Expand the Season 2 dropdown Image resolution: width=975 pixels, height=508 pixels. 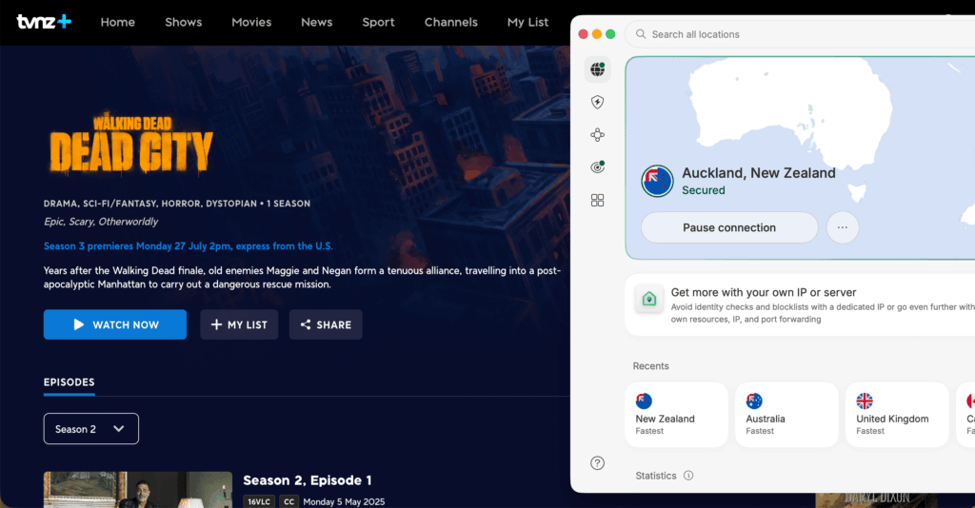[x=90, y=429]
